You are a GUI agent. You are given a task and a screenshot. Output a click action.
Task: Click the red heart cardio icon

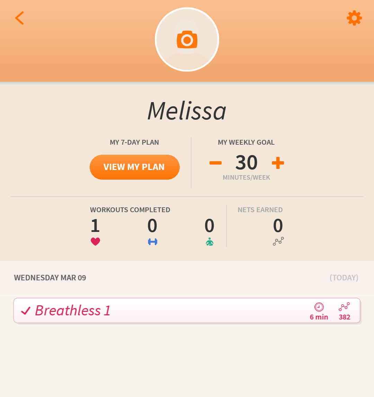(x=96, y=242)
